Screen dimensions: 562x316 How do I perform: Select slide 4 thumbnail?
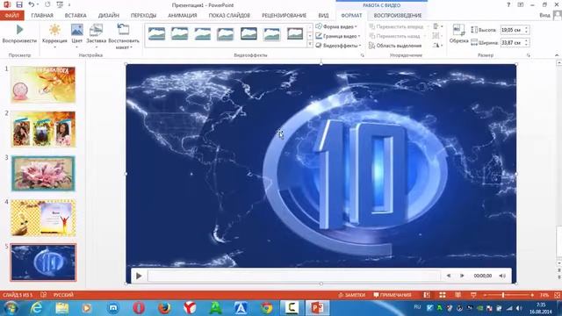pos(43,218)
